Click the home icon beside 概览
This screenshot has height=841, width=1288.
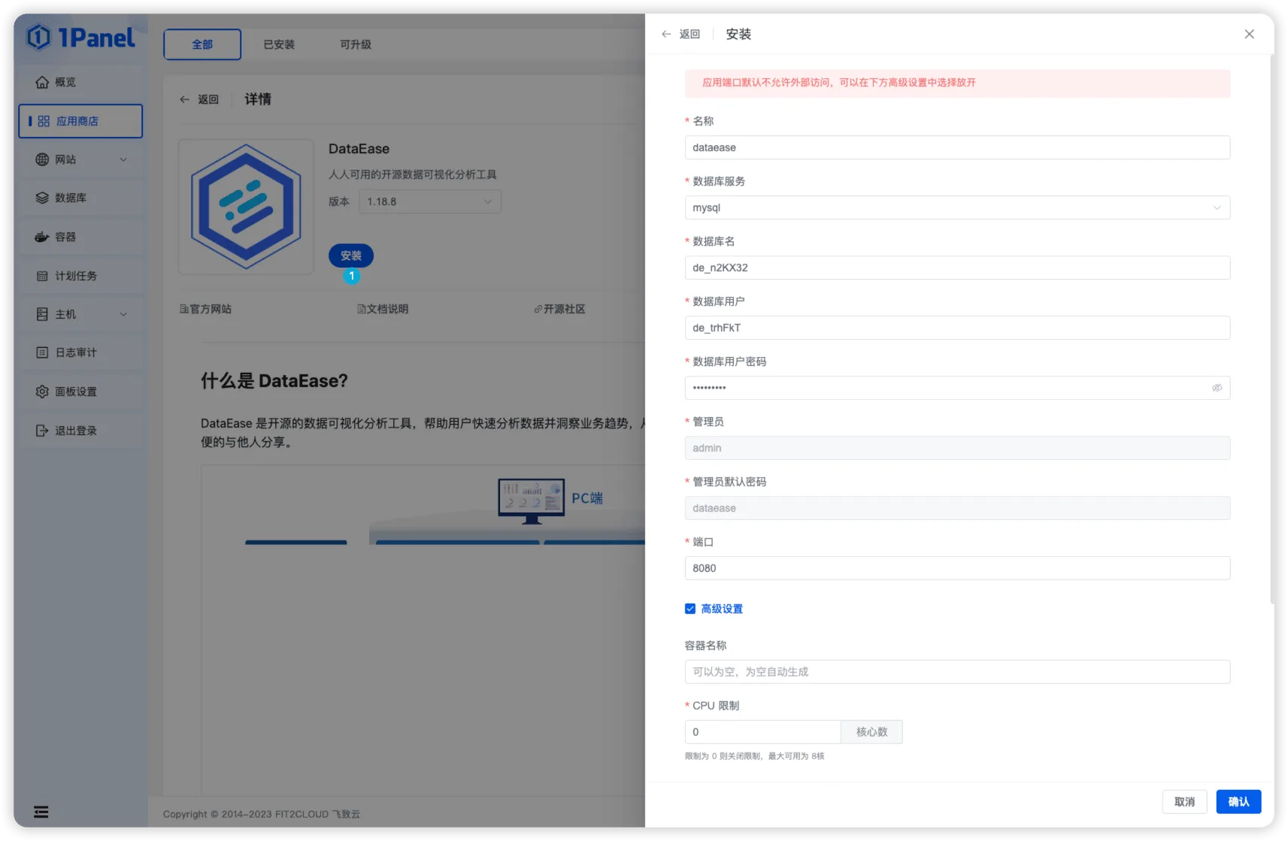click(x=42, y=82)
